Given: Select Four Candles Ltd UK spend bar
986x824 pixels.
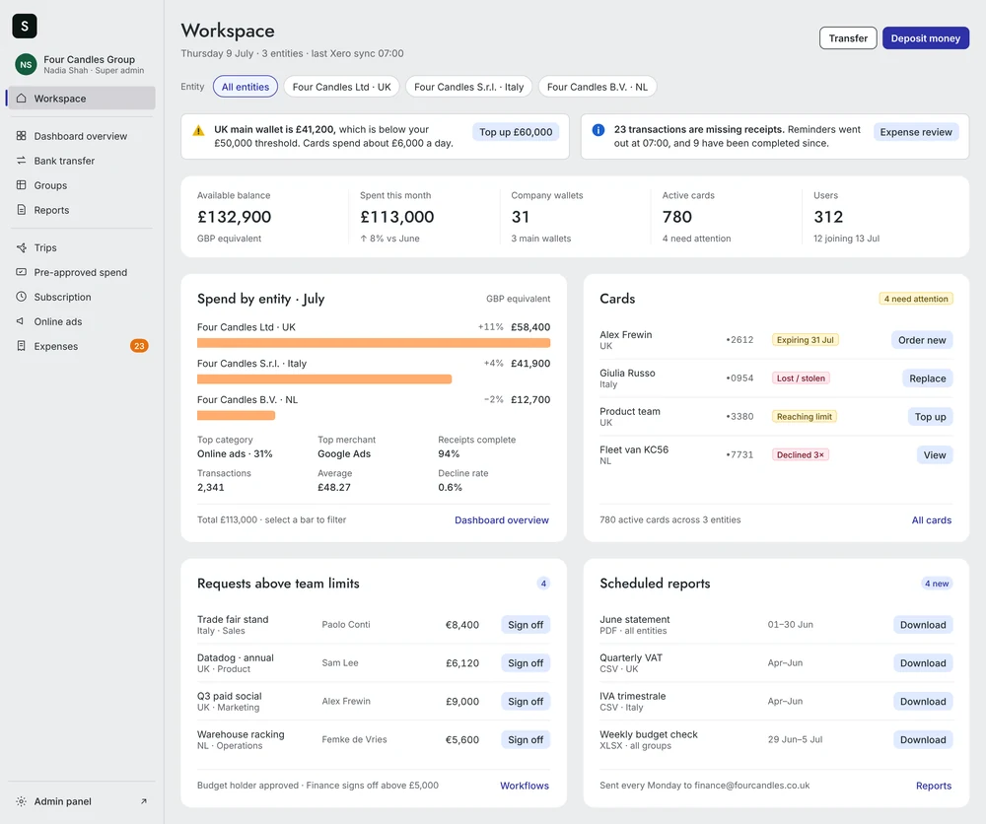Looking at the screenshot, I should 374,343.
